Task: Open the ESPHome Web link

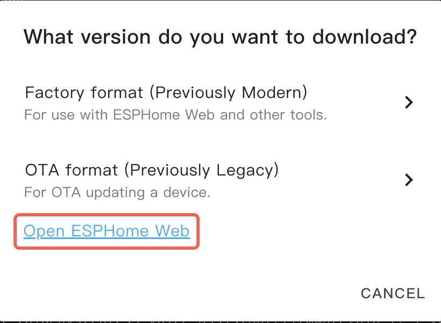Action: tap(106, 231)
